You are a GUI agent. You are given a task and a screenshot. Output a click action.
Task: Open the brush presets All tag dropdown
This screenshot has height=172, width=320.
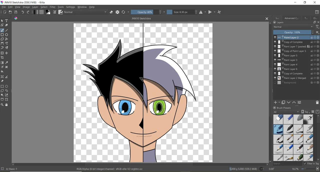(286, 112)
